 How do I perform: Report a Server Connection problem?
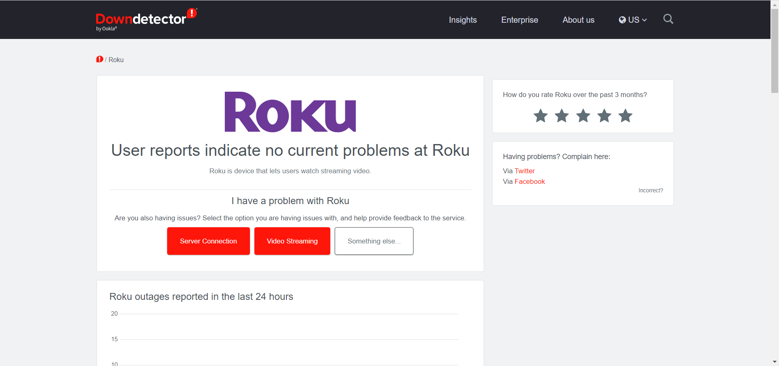tap(209, 241)
